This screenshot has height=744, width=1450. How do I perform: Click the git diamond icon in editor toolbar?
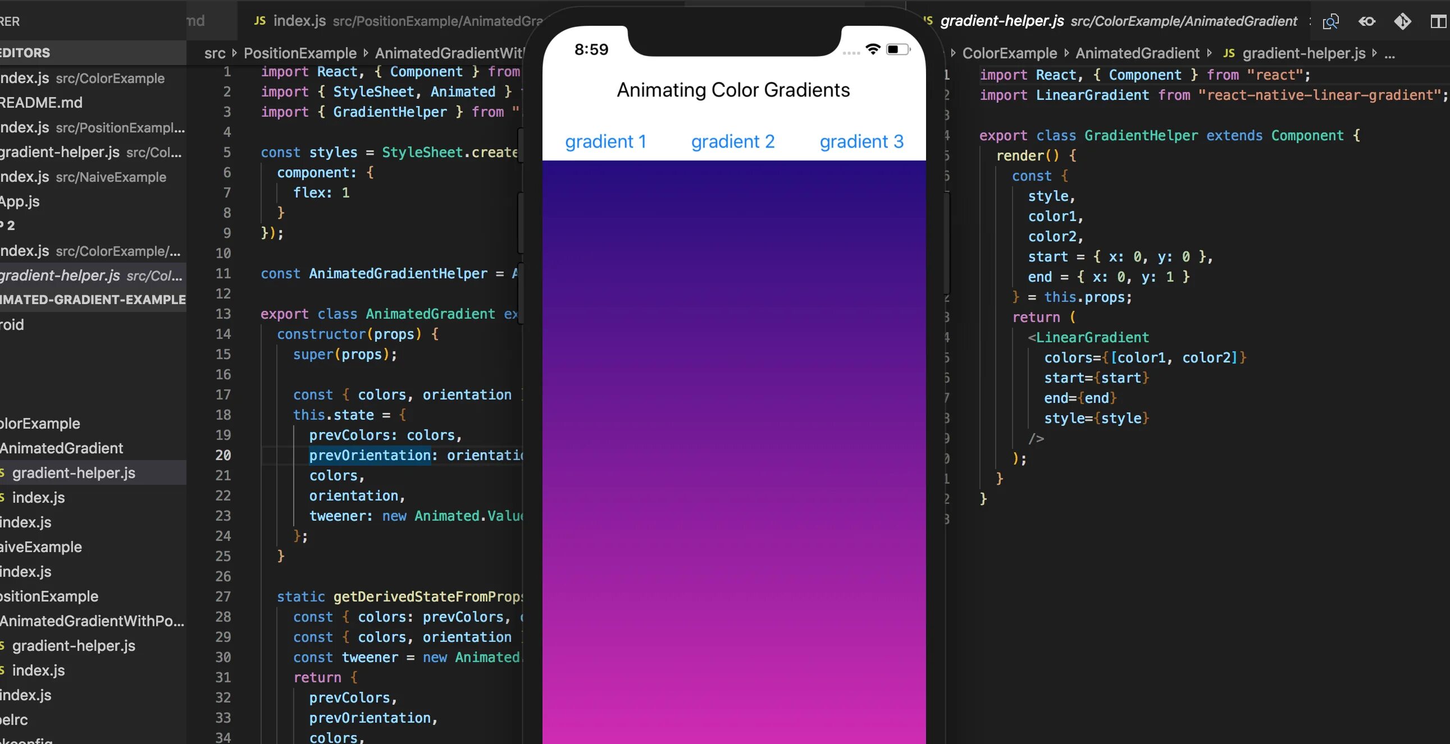(x=1402, y=21)
